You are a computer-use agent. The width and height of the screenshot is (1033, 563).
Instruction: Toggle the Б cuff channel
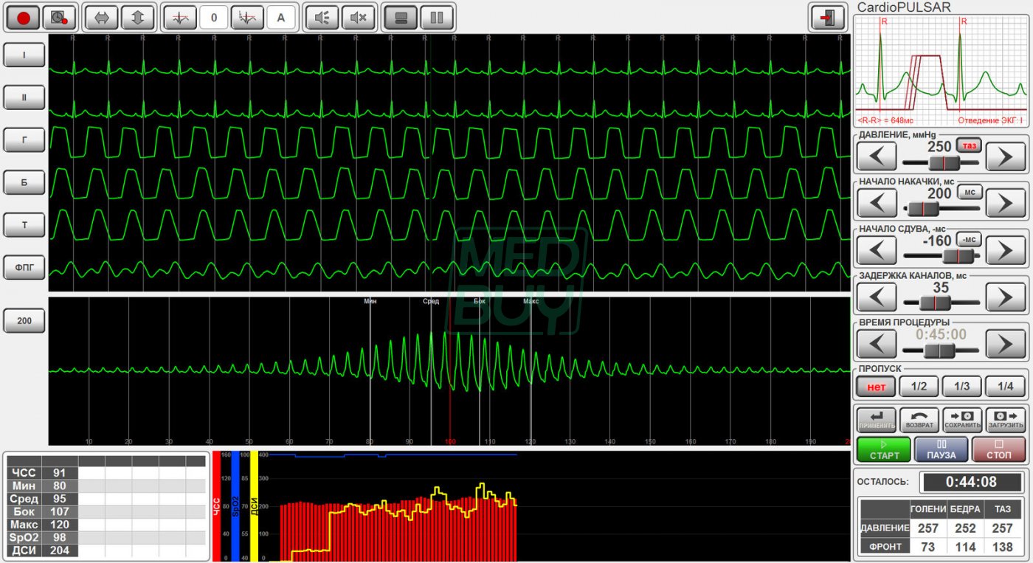click(x=24, y=182)
